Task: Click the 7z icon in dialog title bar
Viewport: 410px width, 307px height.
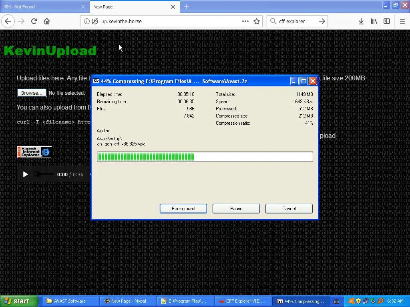Action: pyautogui.click(x=96, y=81)
